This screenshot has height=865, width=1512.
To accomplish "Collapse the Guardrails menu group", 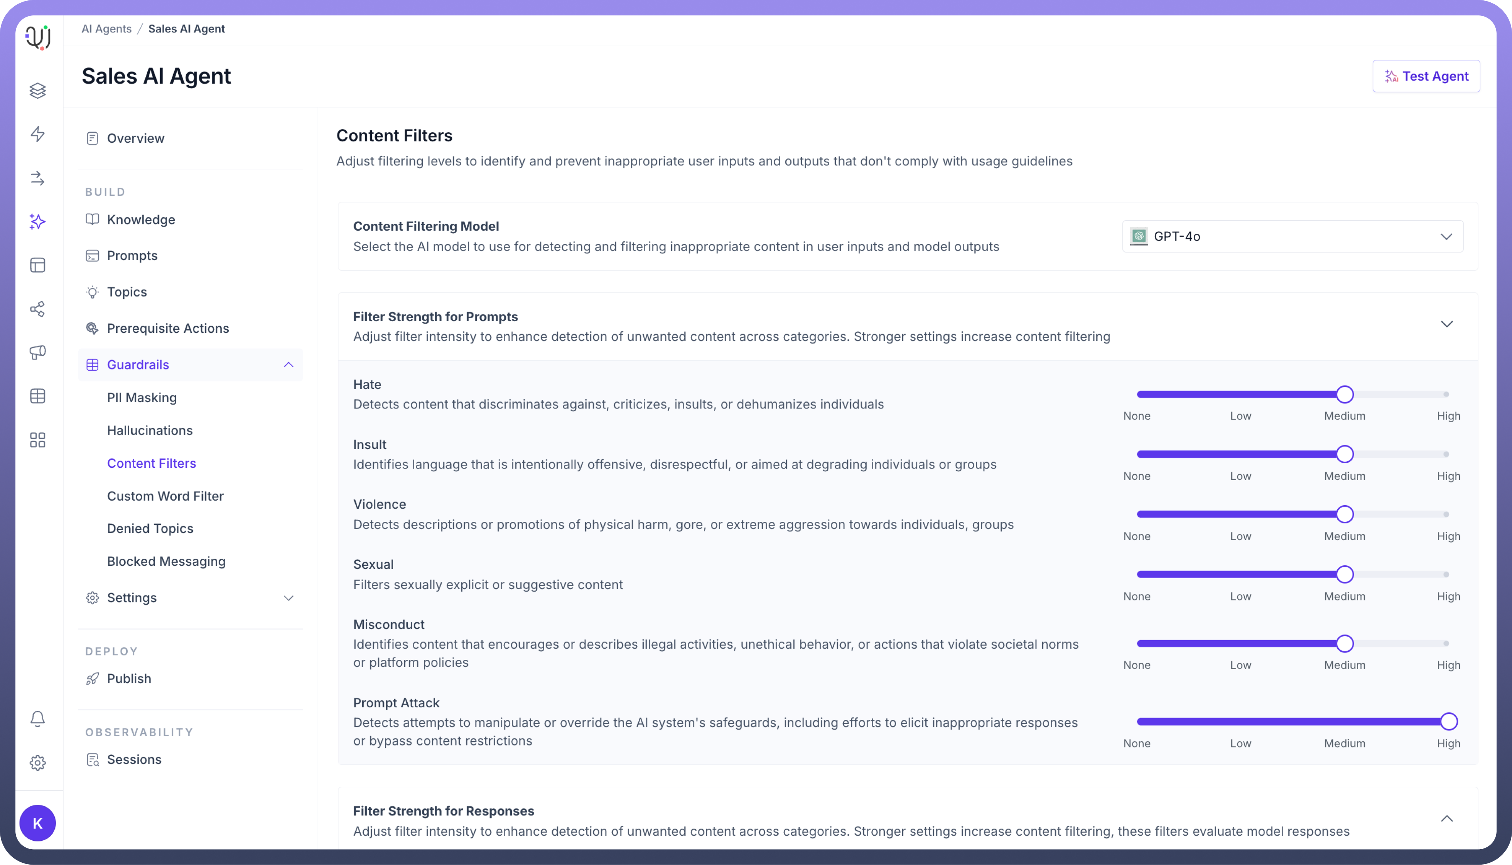I will pos(289,365).
